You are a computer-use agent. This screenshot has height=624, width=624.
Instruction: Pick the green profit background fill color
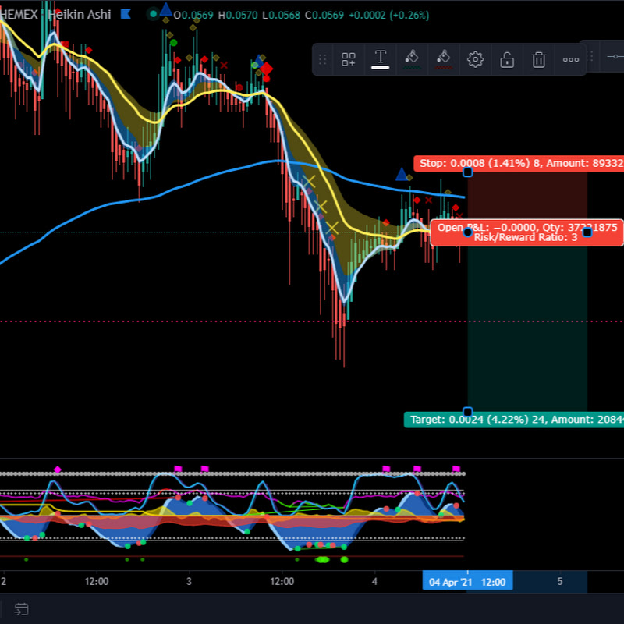pyautogui.click(x=412, y=58)
